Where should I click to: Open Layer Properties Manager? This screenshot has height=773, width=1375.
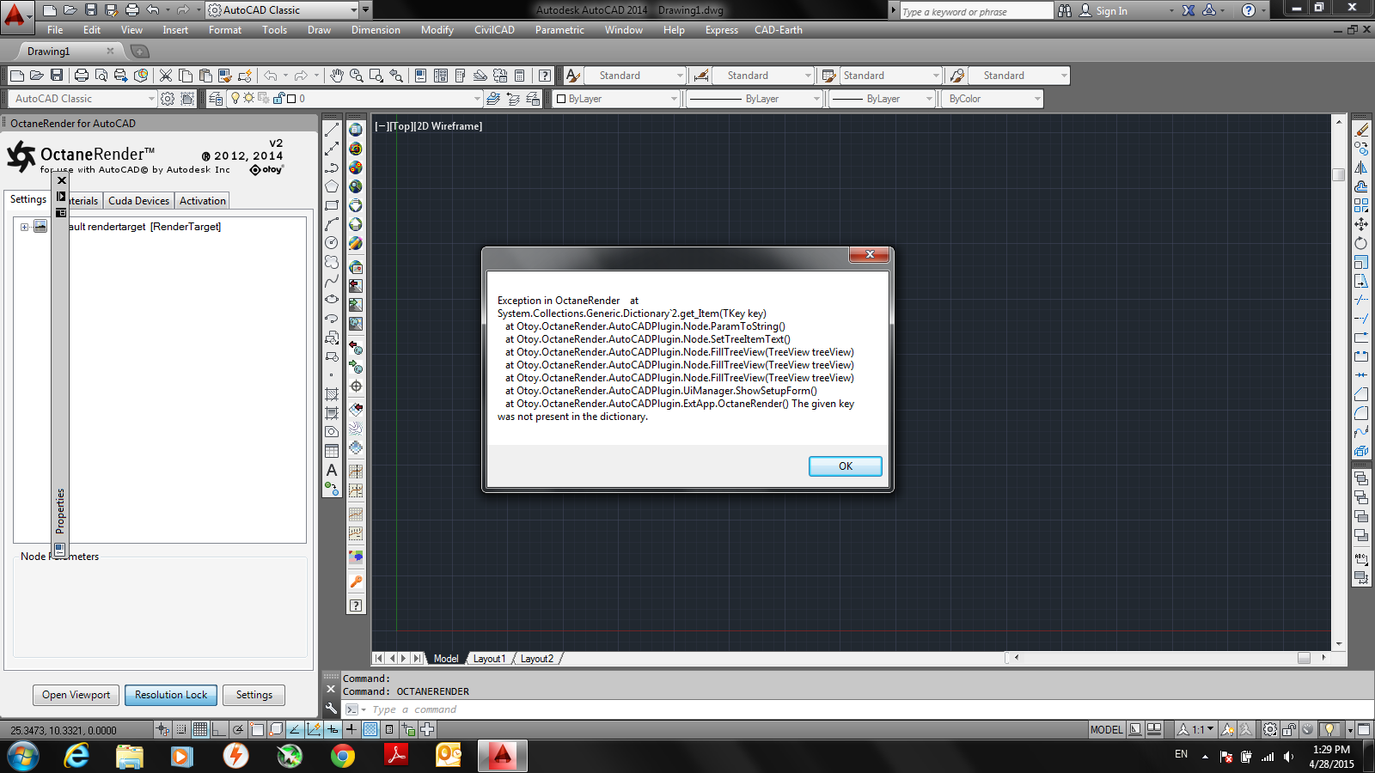click(x=216, y=99)
